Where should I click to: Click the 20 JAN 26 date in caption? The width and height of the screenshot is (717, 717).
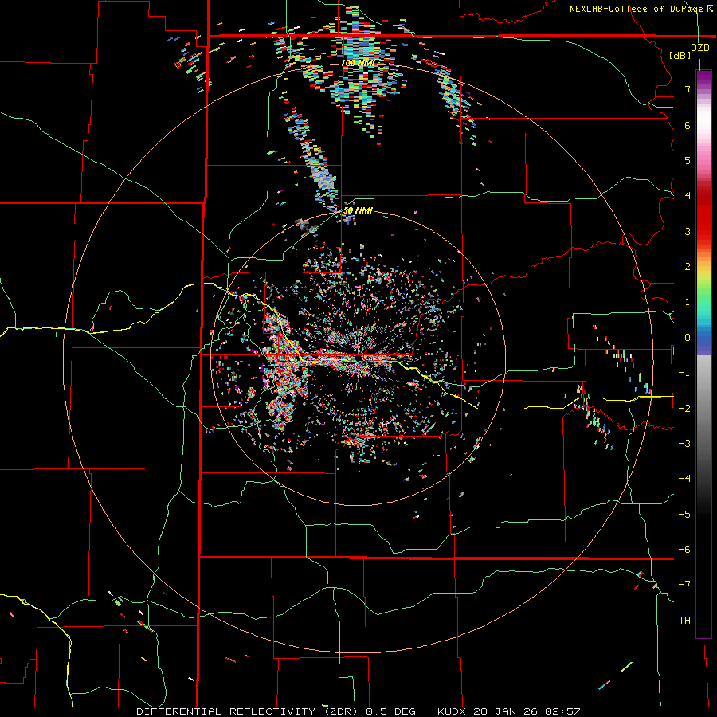click(x=505, y=711)
